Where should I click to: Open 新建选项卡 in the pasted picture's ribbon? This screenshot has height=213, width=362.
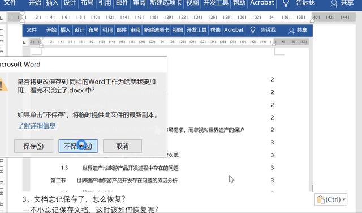pyautogui.click(x=156, y=30)
